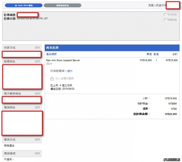
Task: Click the shipping fee NT$0 value
Action: [x=174, y=109]
